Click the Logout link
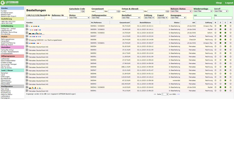Viewport: 234px width, 156px height. [229, 3]
